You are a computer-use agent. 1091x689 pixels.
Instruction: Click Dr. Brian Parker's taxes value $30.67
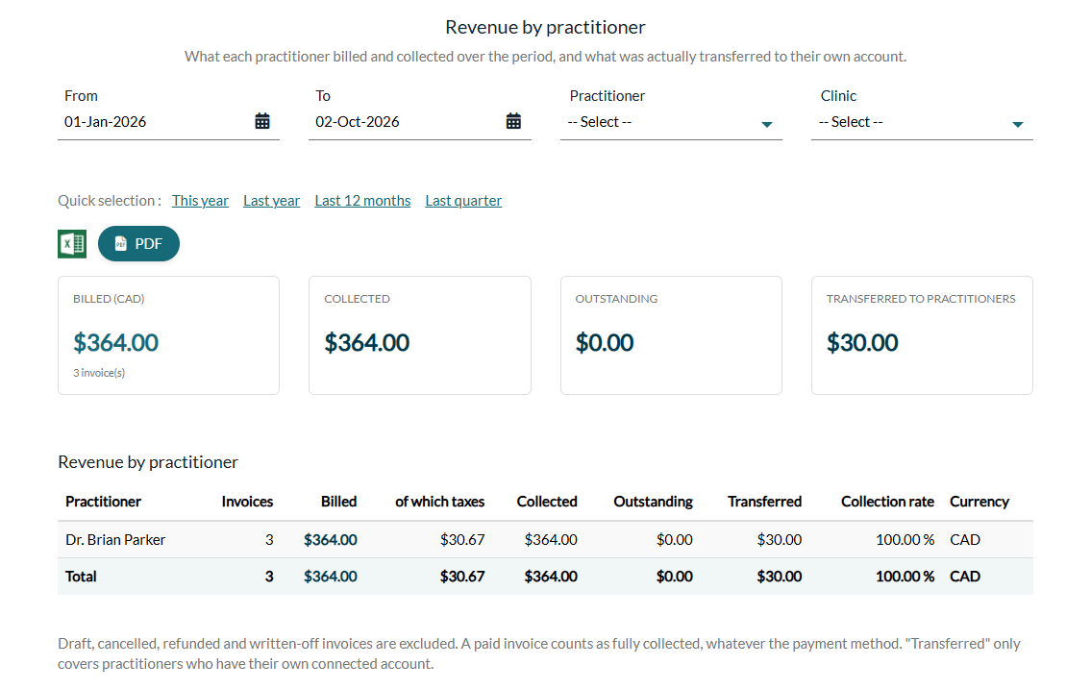click(x=462, y=540)
